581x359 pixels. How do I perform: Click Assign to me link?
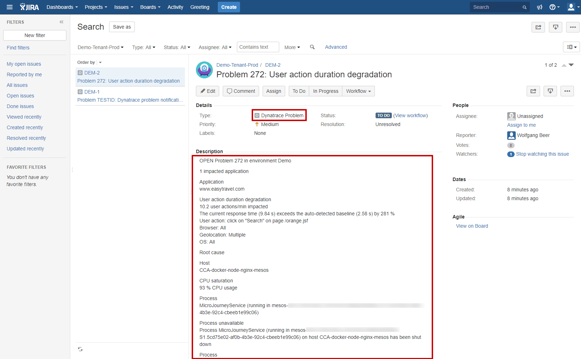pyautogui.click(x=521, y=125)
